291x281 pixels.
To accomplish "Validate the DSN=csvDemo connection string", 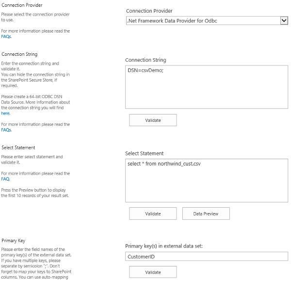I will (x=153, y=120).
